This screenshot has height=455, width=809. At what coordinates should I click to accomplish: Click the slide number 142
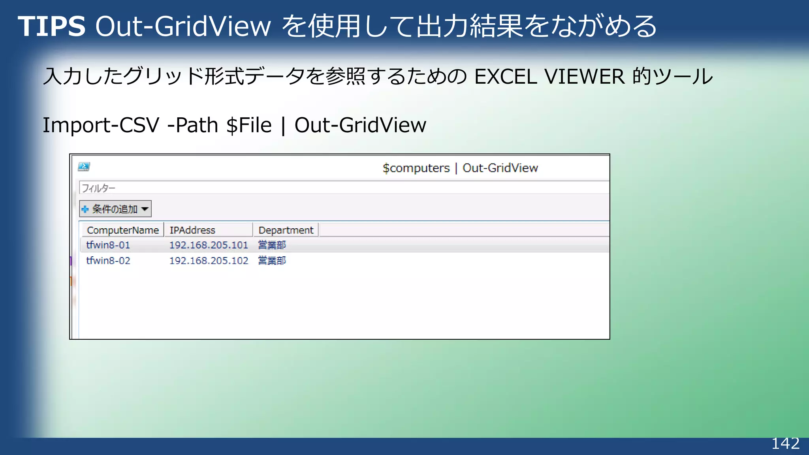point(785,444)
